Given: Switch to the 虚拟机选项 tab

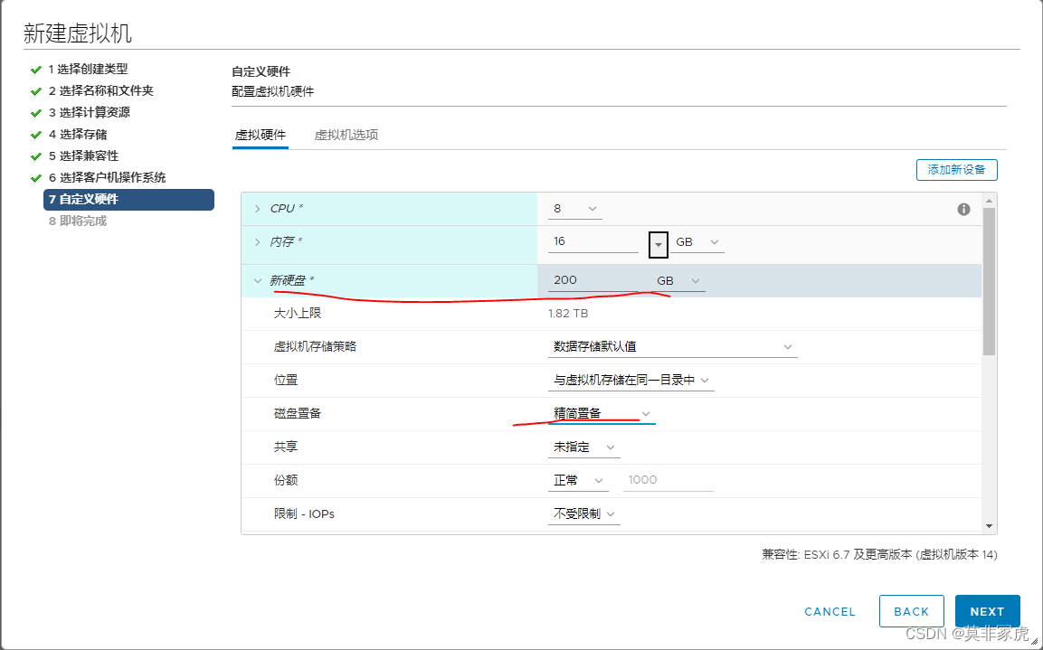Looking at the screenshot, I should click(346, 135).
